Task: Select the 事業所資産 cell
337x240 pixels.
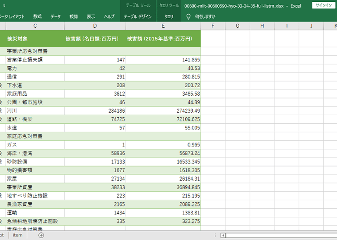Action: (x=35, y=187)
